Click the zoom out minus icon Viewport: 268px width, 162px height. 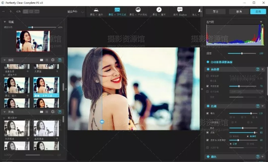point(4,12)
